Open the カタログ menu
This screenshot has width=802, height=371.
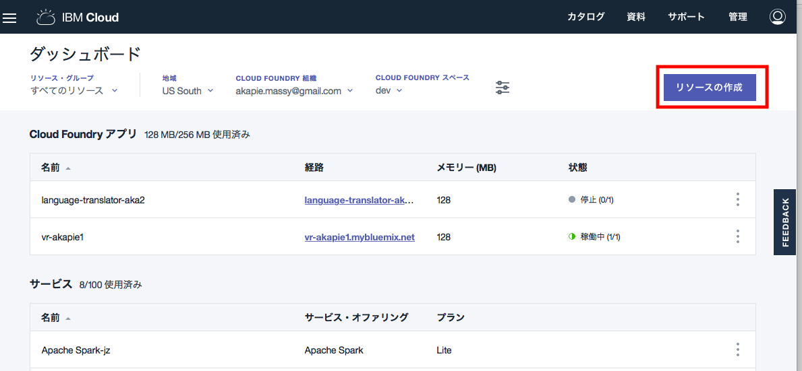click(585, 17)
